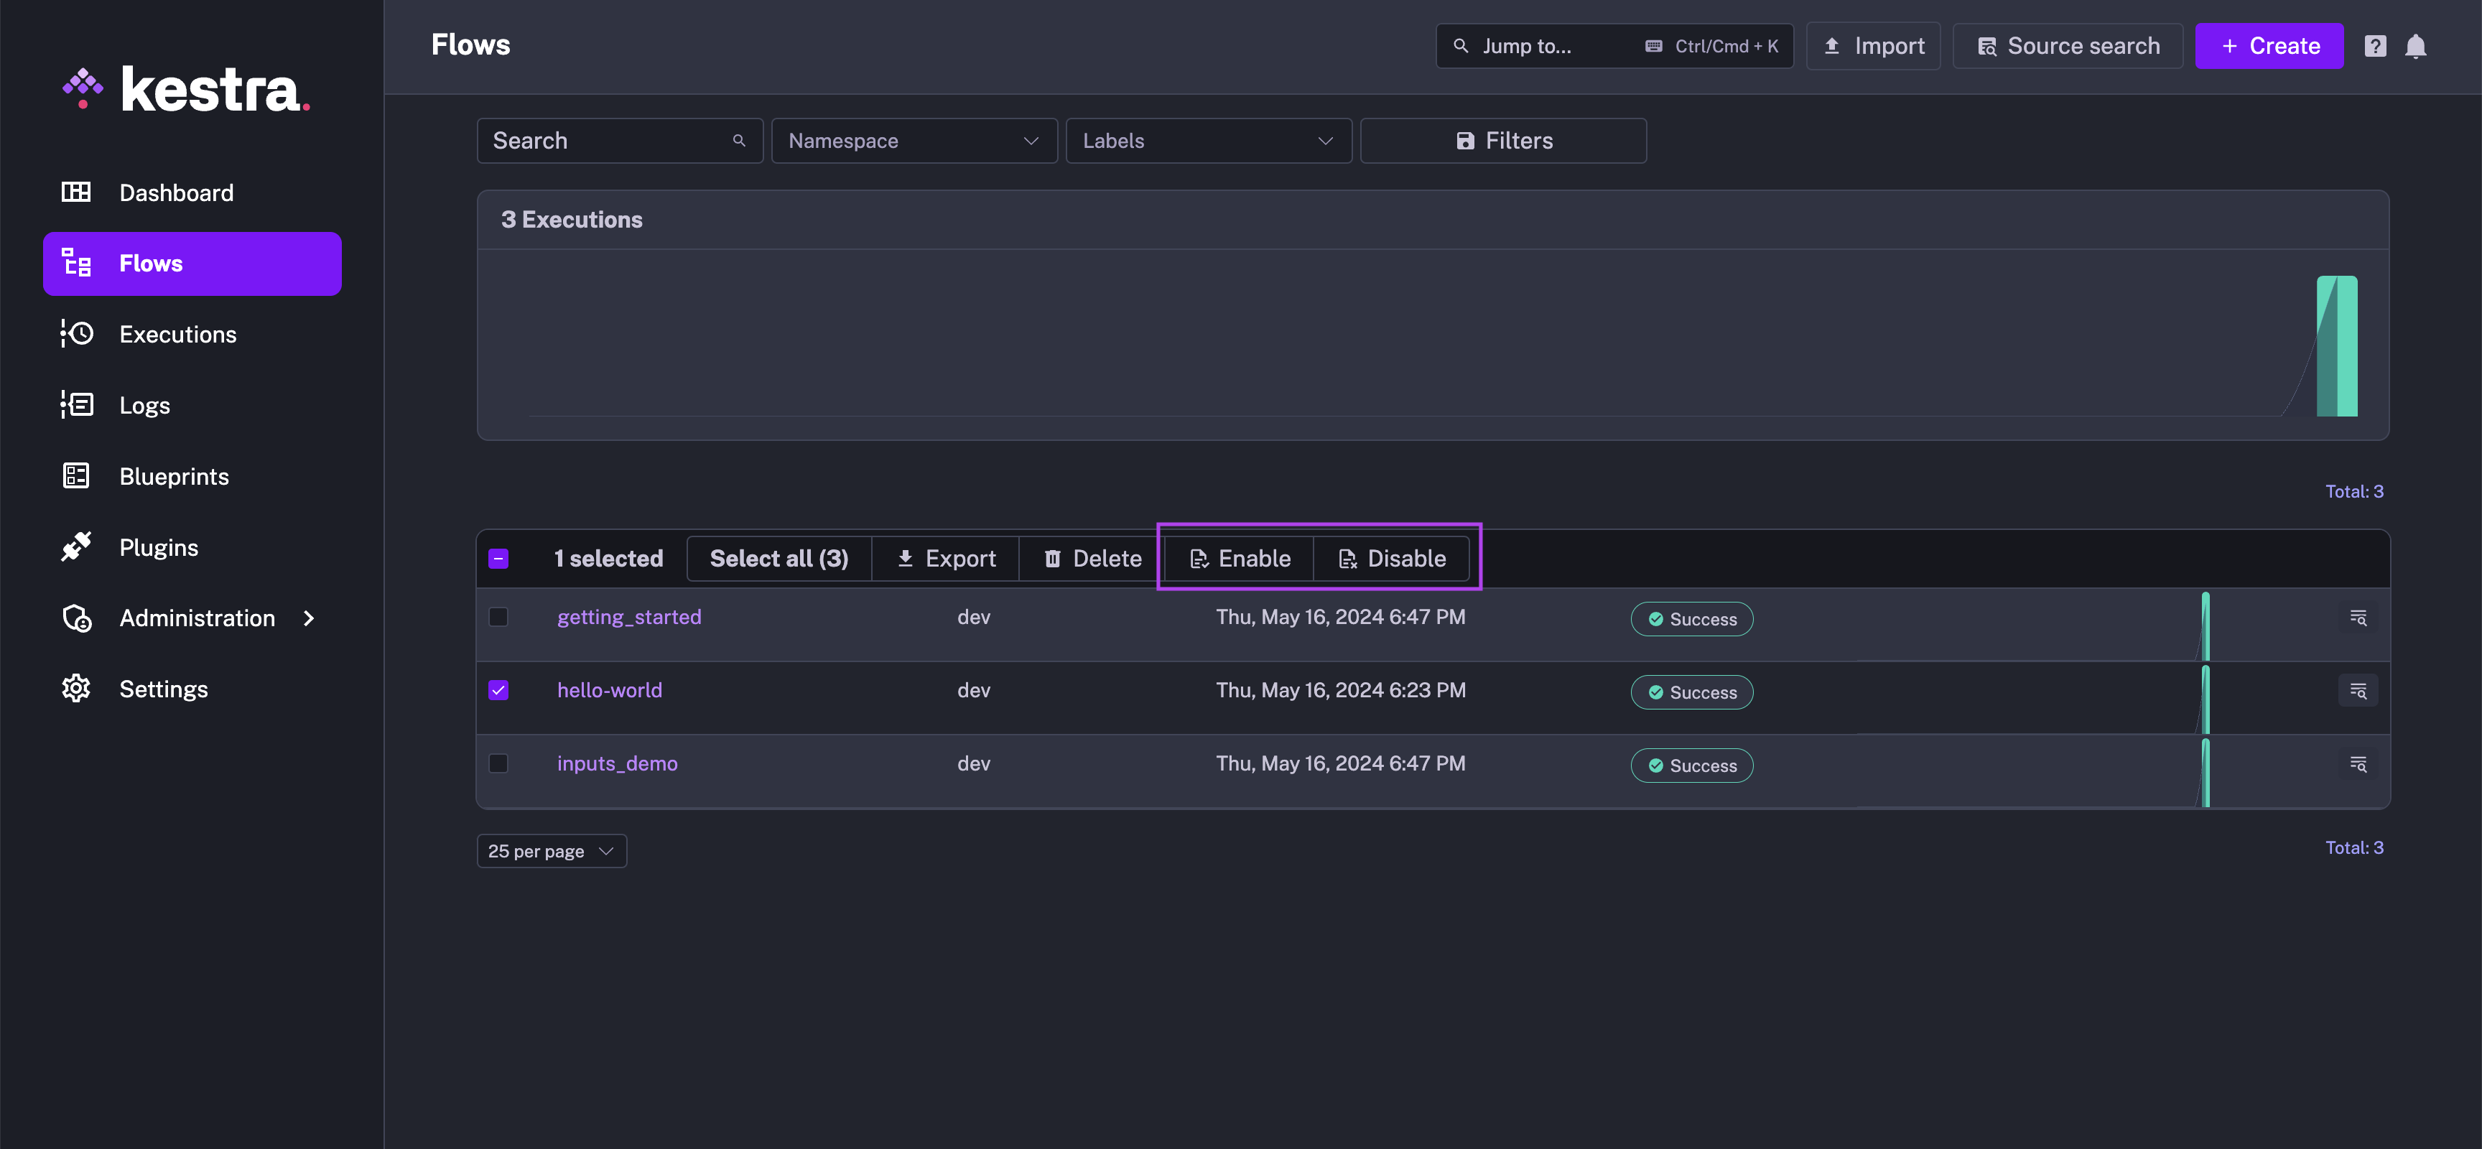Viewport: 2482px width, 1149px height.
Task: Open the inputs_demo flow link
Action: (617, 763)
